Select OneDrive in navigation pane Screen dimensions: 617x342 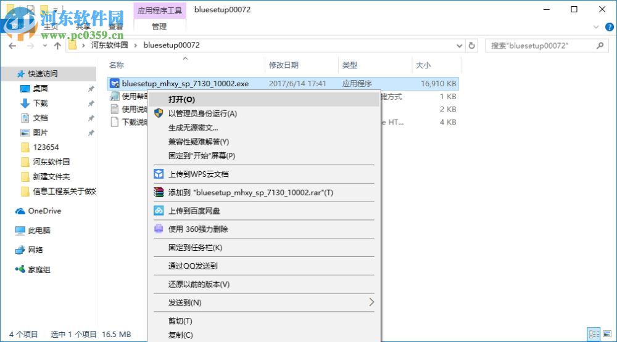tap(44, 211)
